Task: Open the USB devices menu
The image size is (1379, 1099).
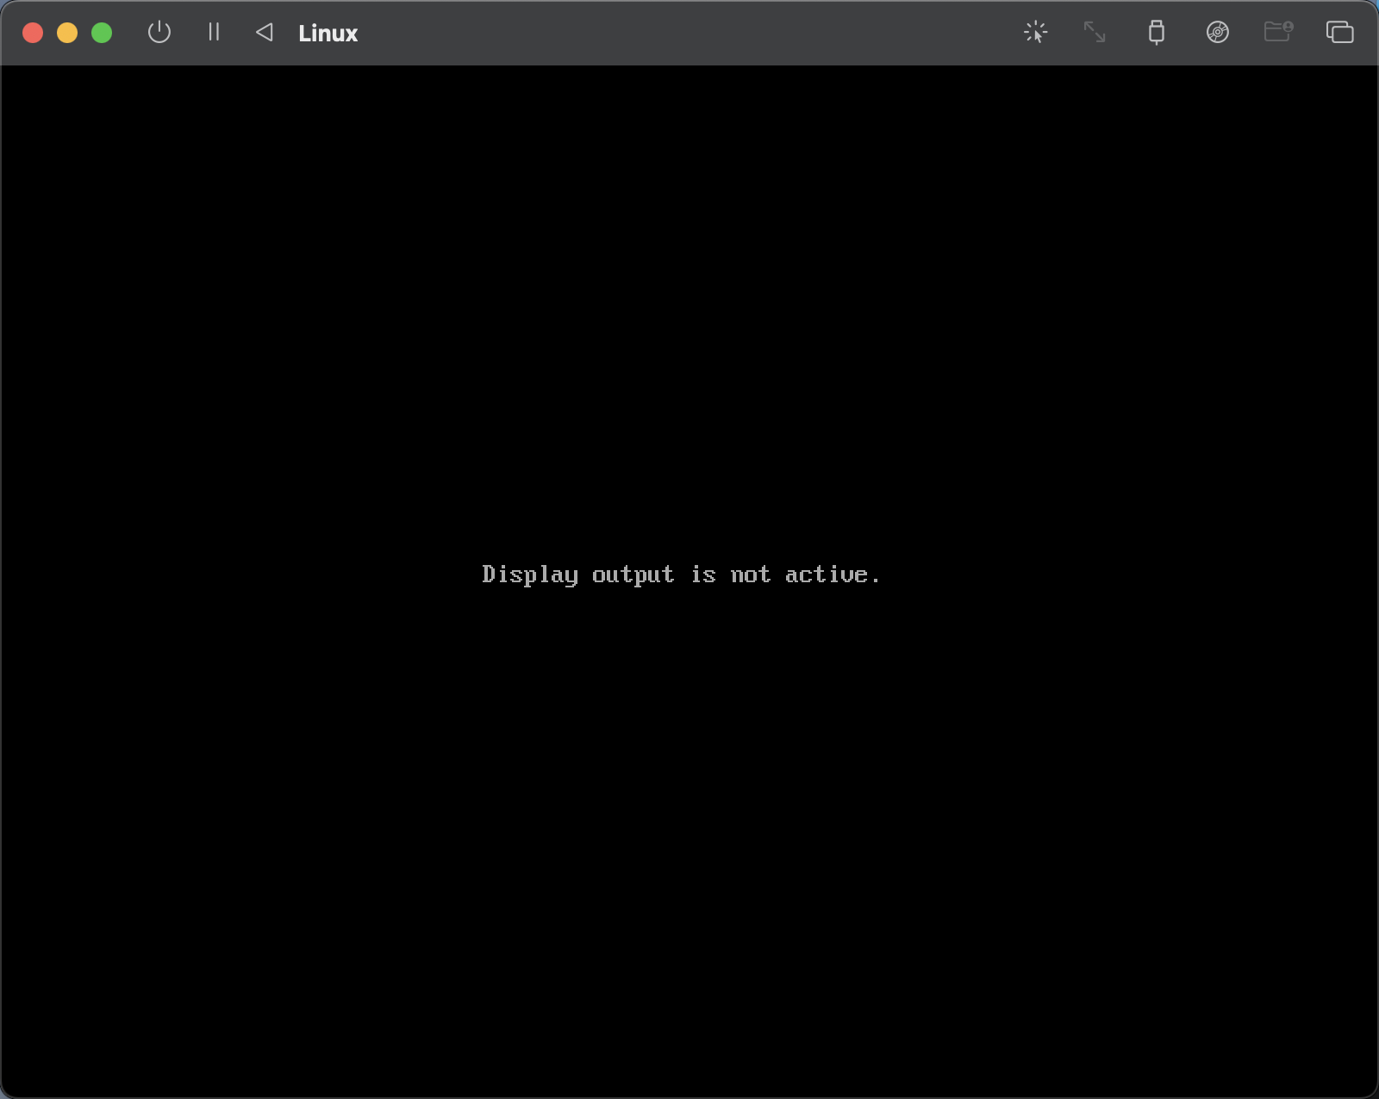Action: click(x=1157, y=33)
